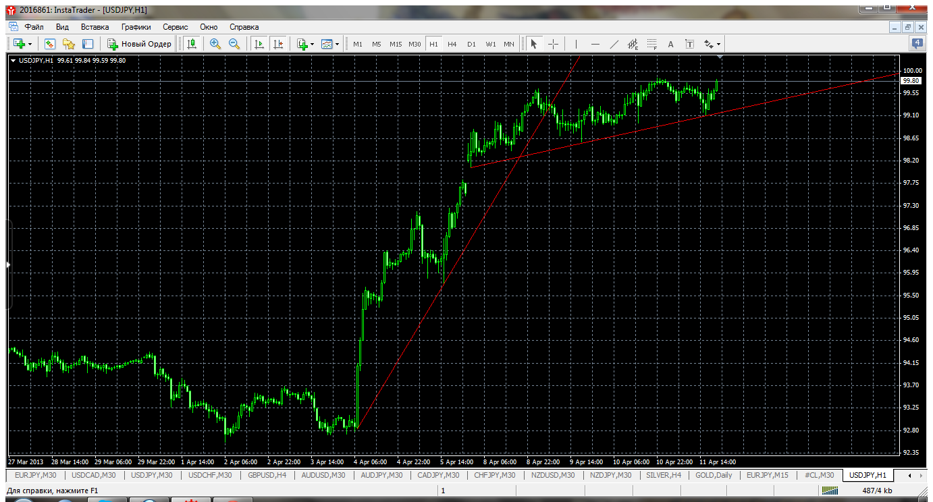Switch to the W1 timeframe
The image size is (933, 502).
(x=490, y=44)
